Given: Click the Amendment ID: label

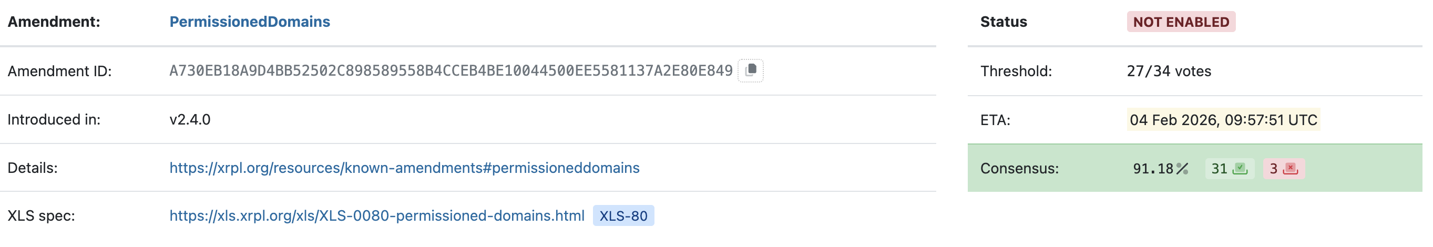Looking at the screenshot, I should [x=59, y=71].
